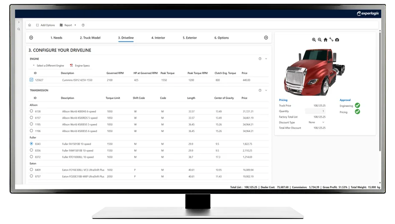Click Cummins ISX12 425V-1550 description
395x224 pixels.
tap(77, 80)
